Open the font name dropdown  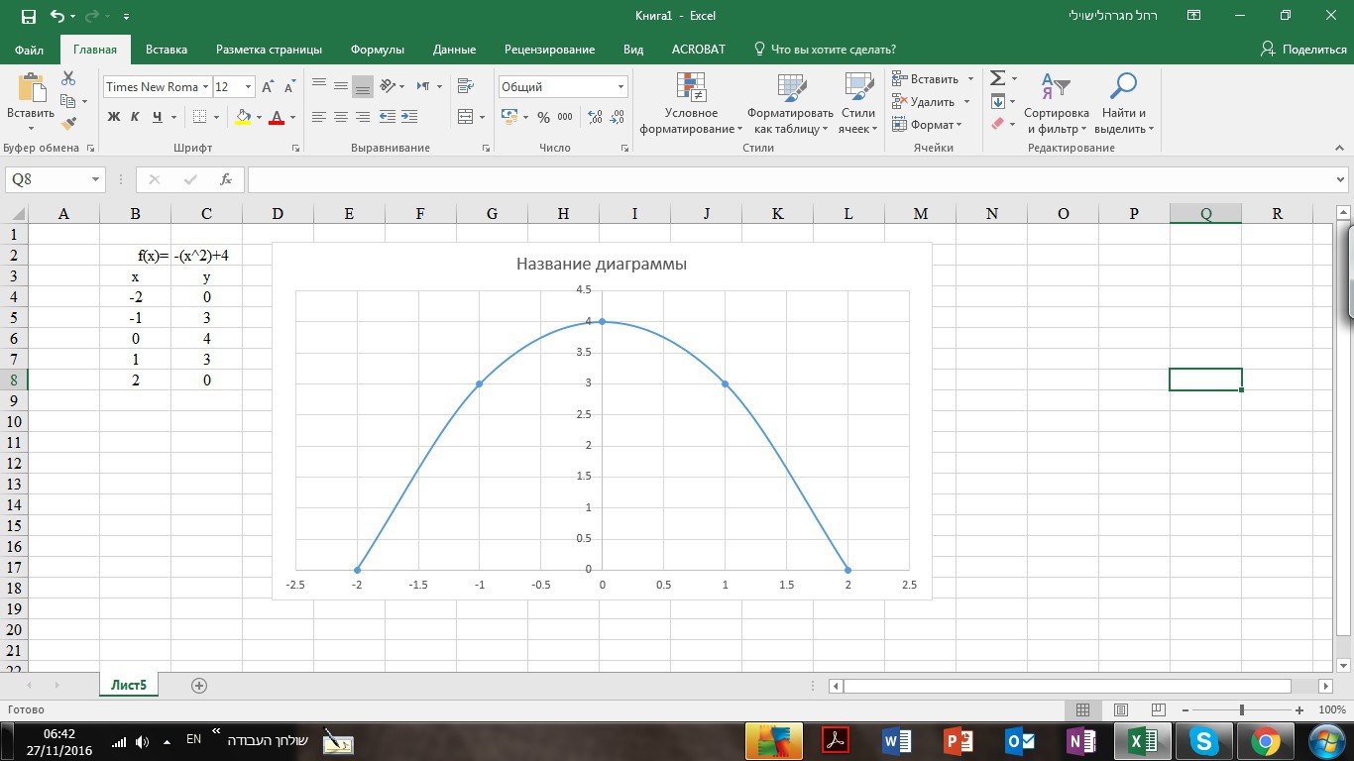coord(205,87)
